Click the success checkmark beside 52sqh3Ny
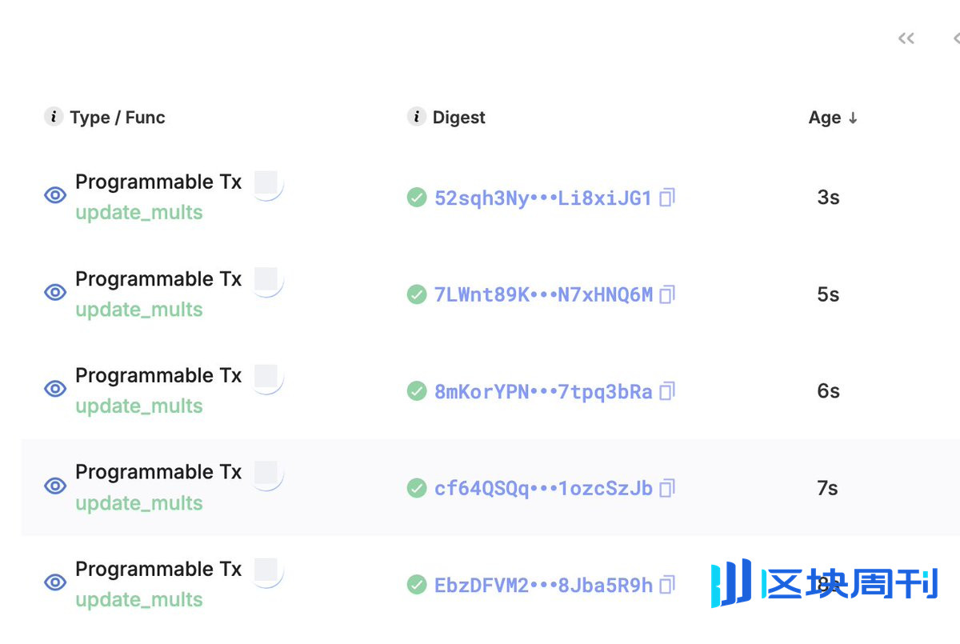Viewport: 960px width, 644px height. point(417,197)
